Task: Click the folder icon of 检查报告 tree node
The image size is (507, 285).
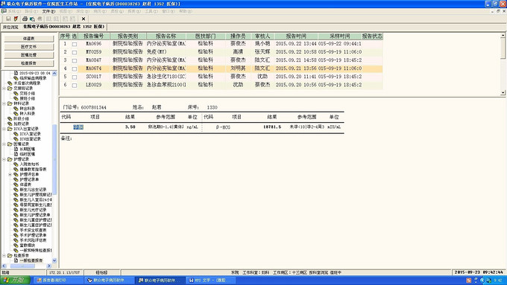Action: [10, 255]
